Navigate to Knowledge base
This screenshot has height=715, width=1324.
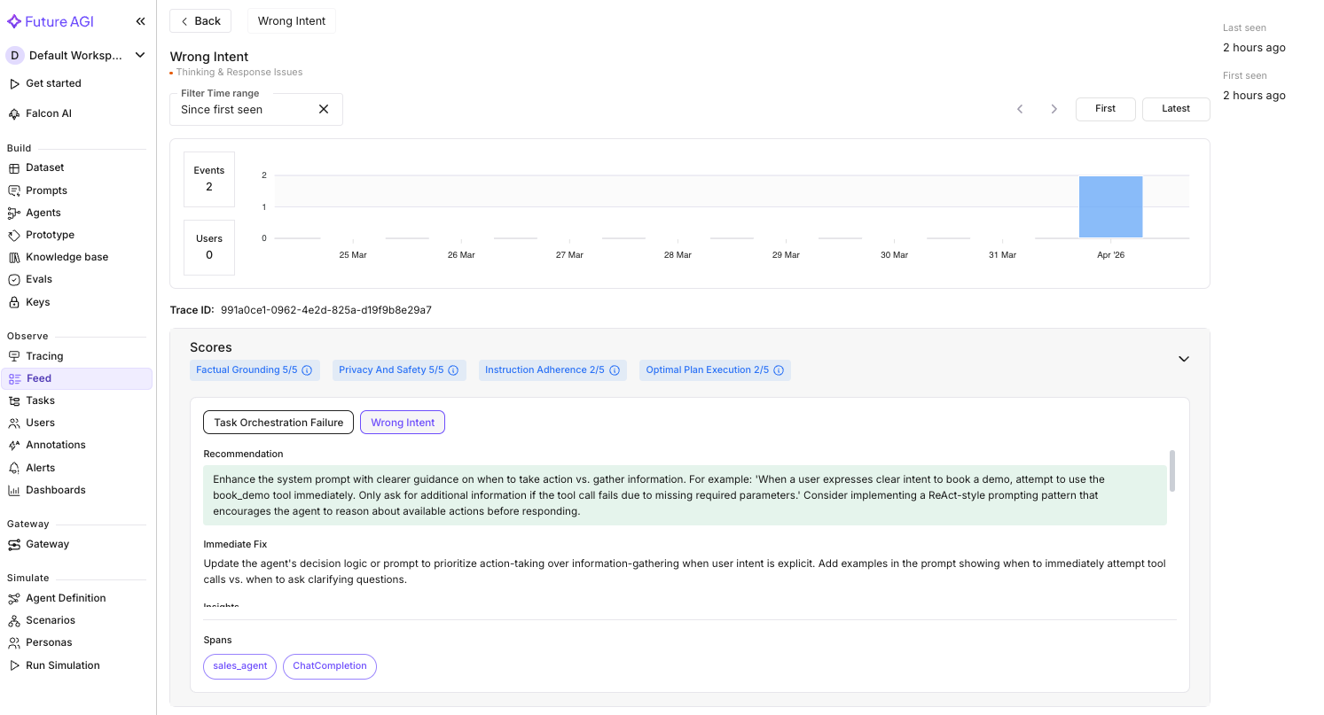[x=67, y=256]
